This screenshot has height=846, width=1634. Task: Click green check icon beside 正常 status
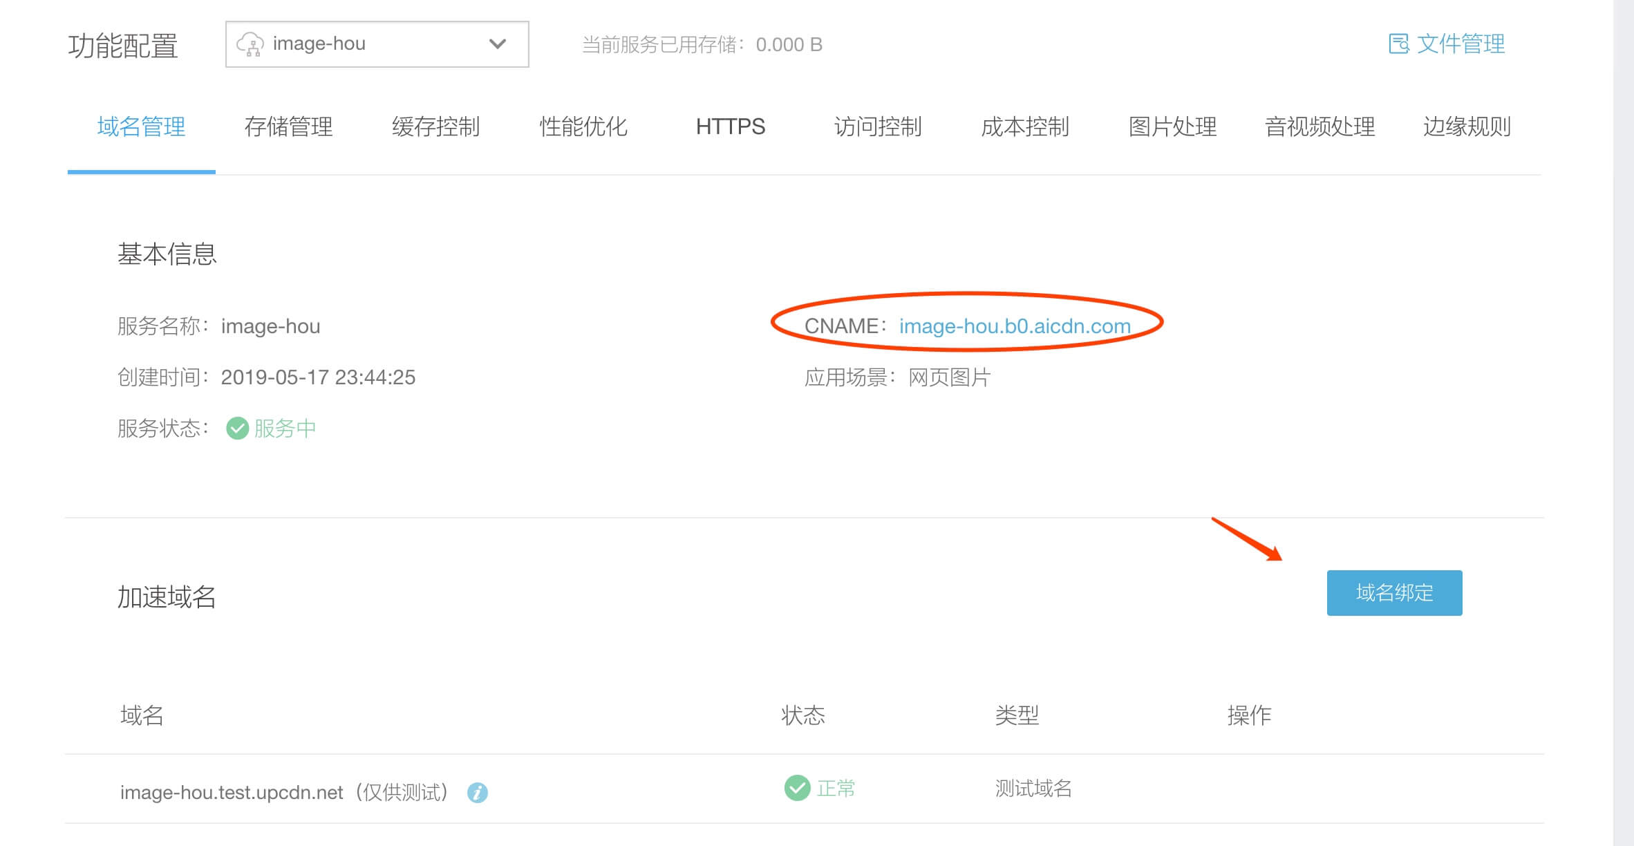point(797,787)
